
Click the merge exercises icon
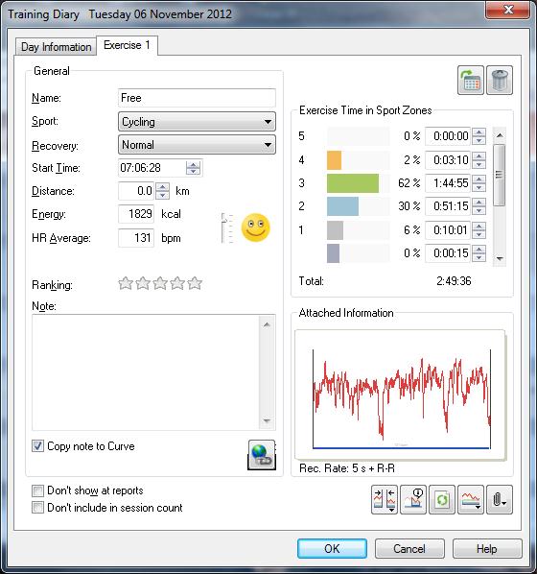[x=385, y=500]
